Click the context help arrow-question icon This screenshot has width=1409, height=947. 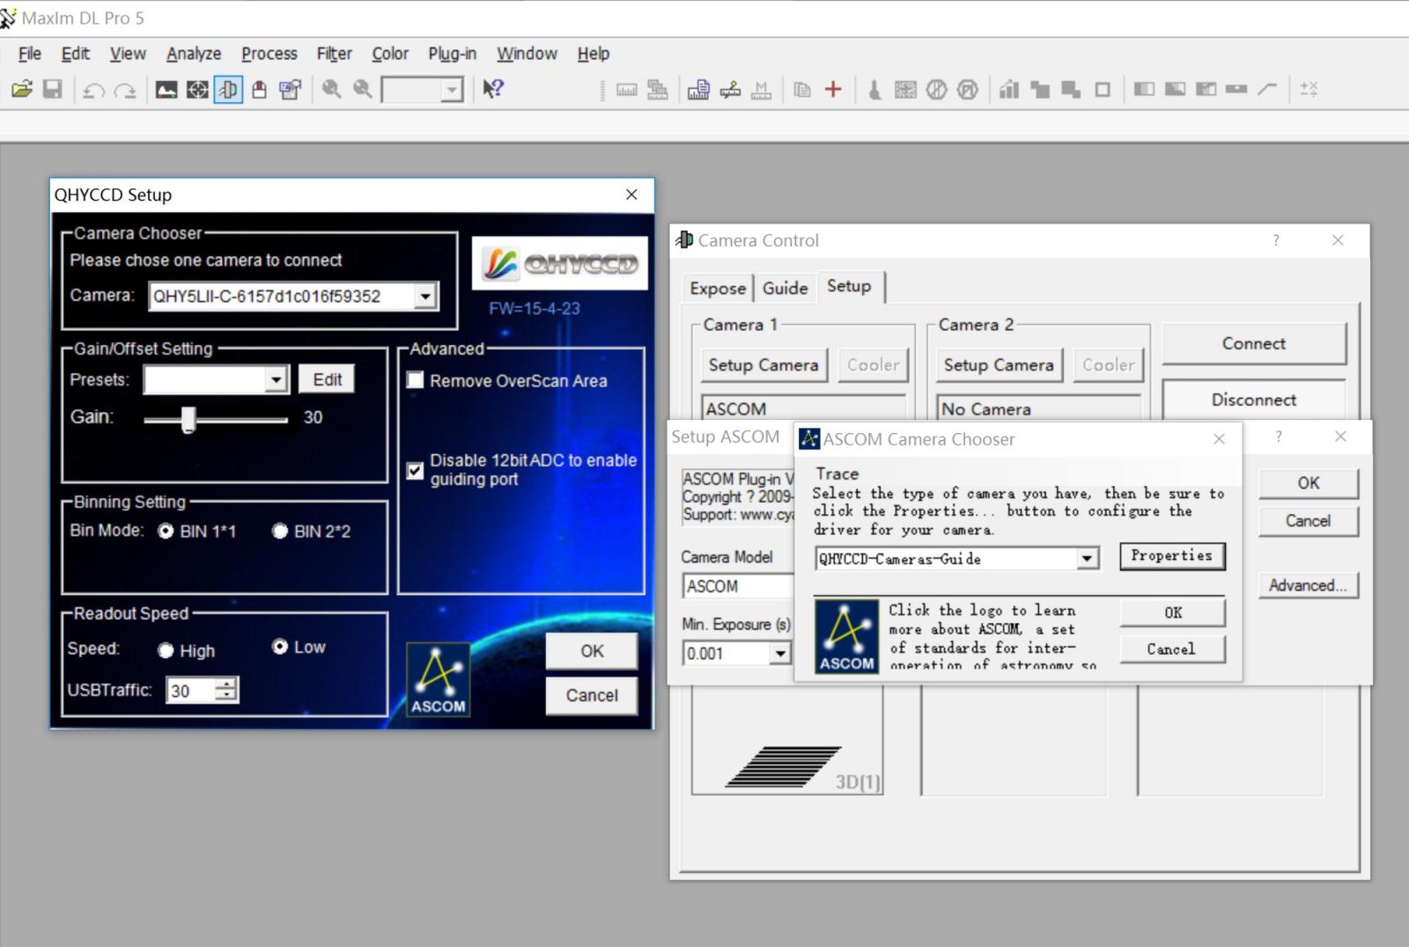(x=493, y=89)
